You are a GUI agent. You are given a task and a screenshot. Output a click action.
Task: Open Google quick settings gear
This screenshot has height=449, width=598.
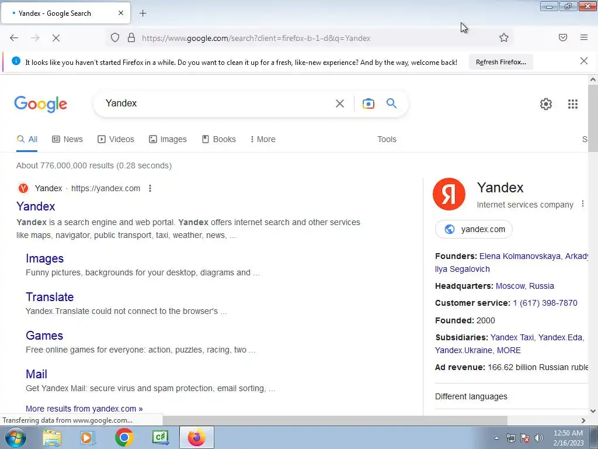(x=546, y=104)
